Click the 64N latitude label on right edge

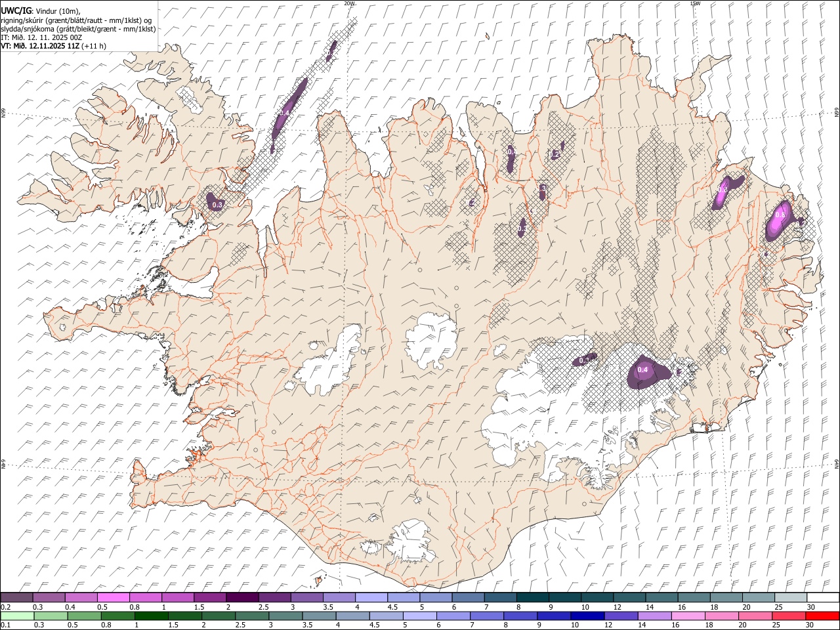point(837,463)
